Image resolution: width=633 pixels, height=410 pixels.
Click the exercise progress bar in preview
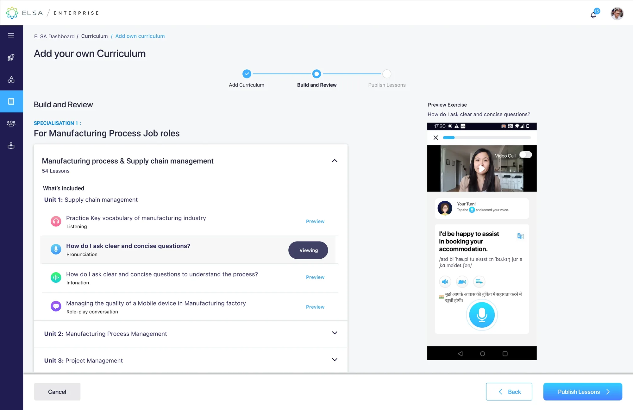pyautogui.click(x=487, y=138)
